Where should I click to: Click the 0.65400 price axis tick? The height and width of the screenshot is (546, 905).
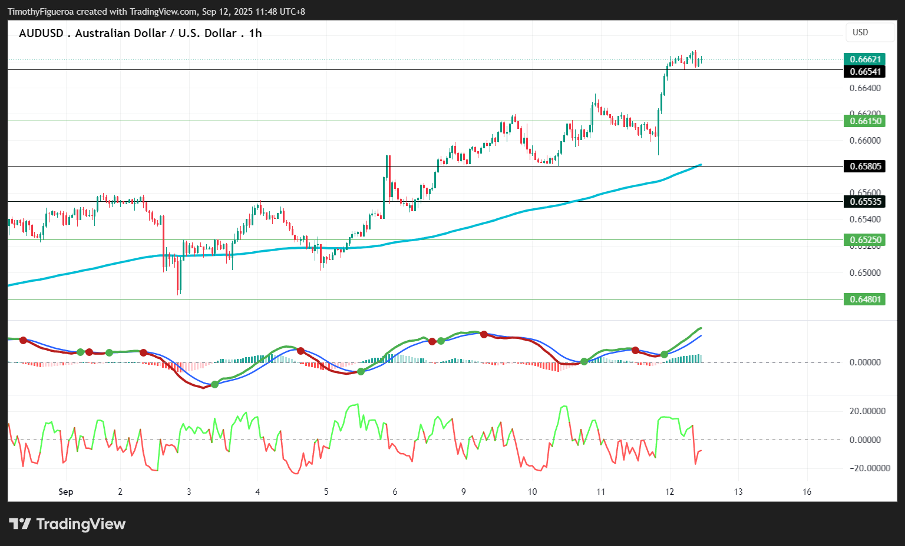pos(865,219)
